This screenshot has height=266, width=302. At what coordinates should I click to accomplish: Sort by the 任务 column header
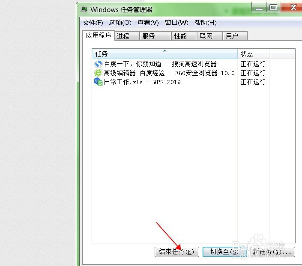pyautogui.click(x=165, y=54)
